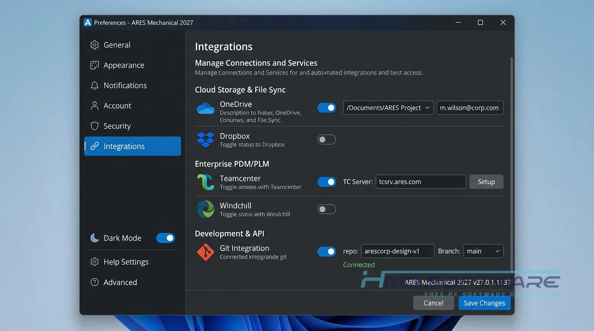Screen dimensions: 594x331
Task: Select the Integrations section
Action: click(133, 146)
